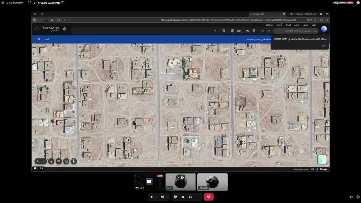361x203 pixels.
Task: Click the project thumbnail beside the project title
Action: point(37,29)
